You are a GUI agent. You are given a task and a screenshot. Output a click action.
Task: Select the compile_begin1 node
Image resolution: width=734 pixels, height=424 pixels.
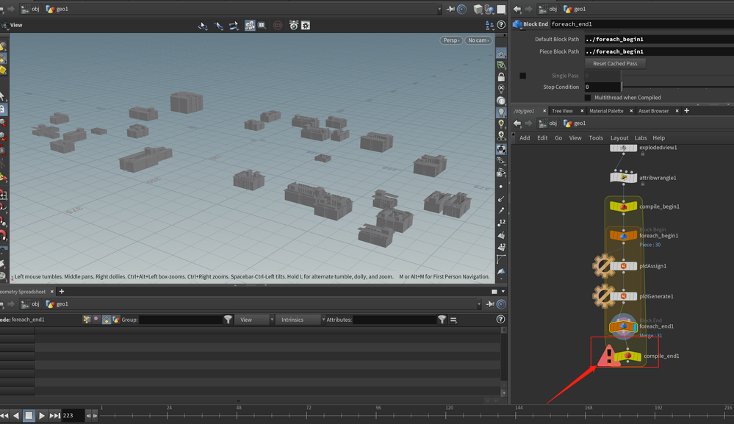tap(623, 206)
